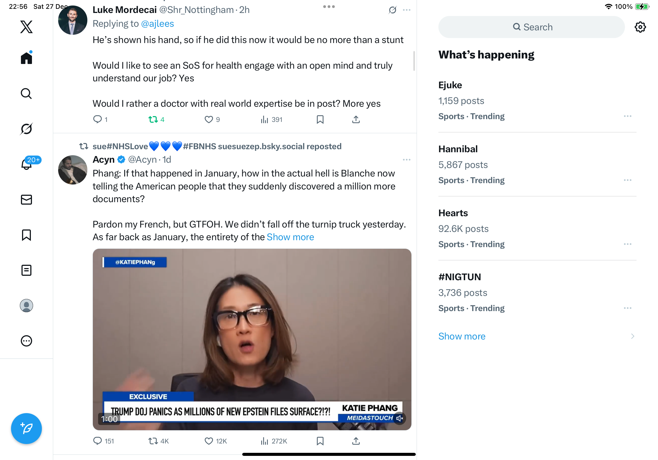Tap the compose new post button
Viewport: 658px width, 460px height.
pos(26,429)
